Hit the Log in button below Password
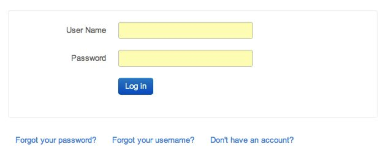The width and height of the screenshot is (385, 154). pyautogui.click(x=135, y=86)
